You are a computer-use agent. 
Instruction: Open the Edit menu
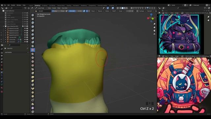click(9, 5)
